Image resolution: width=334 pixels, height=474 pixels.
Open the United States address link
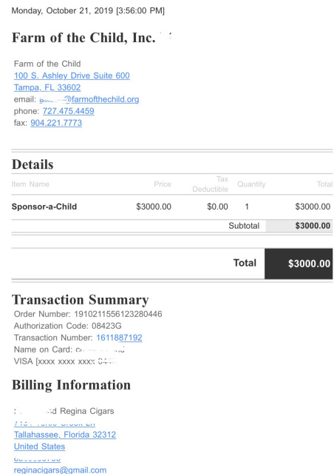coord(39,446)
